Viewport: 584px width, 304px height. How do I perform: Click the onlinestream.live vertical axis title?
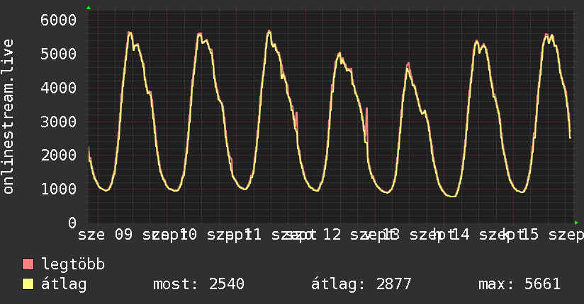click(x=8, y=117)
